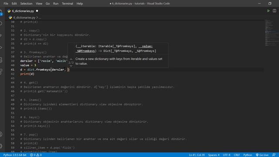Open the Accounts icon in the activity bar
Image resolution: width=279 pixels, height=157 pixels.
1,134
